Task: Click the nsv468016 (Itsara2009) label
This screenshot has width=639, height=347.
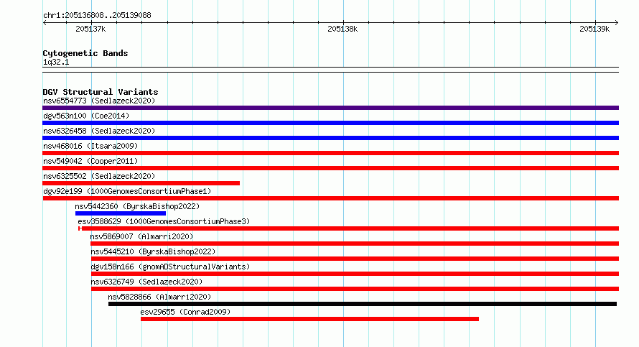Action: pos(90,146)
